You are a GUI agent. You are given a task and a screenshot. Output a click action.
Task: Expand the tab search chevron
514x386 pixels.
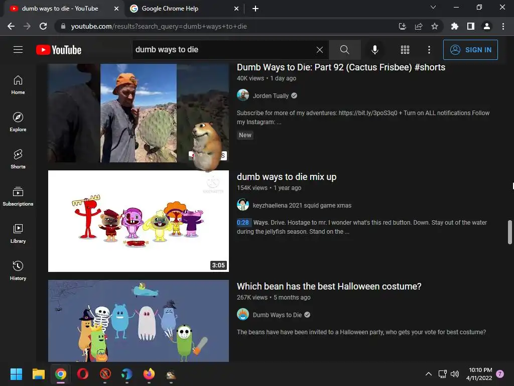point(433,7)
